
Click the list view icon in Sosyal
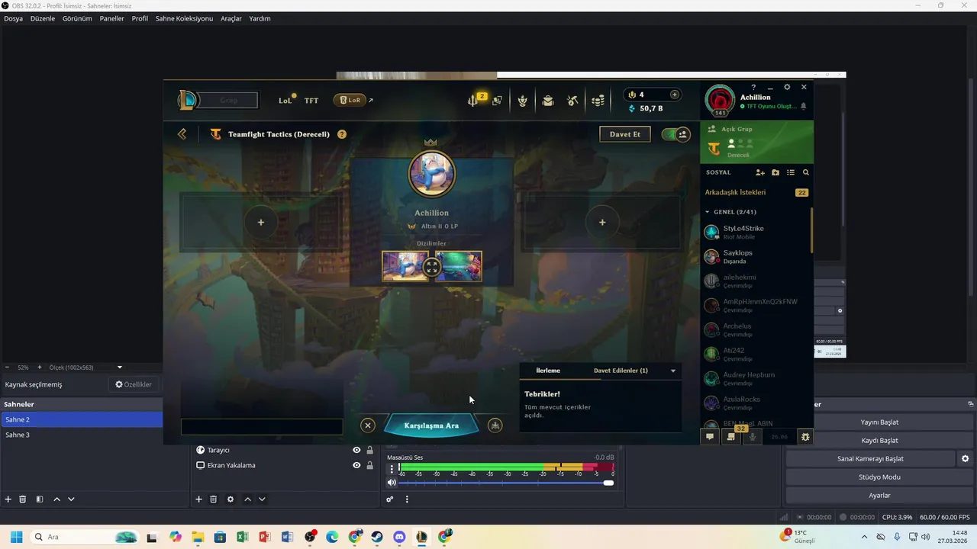tap(791, 173)
